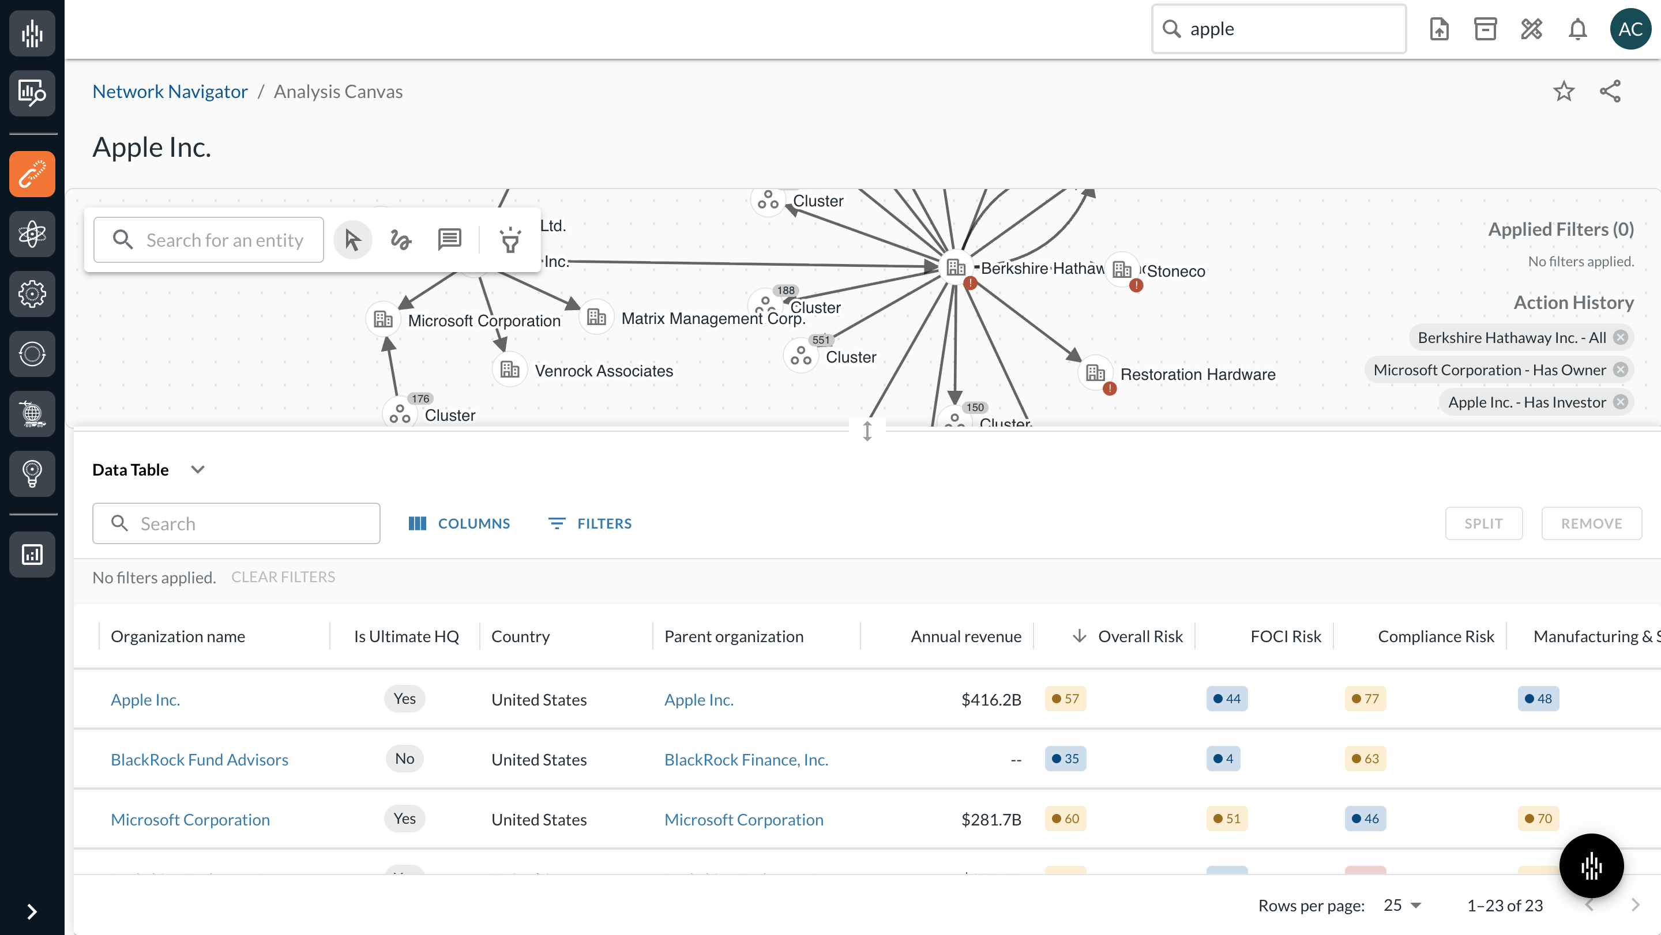The image size is (1661, 935).
Task: Select the lasso draw tool on the canvas toolbar
Action: [x=401, y=240]
